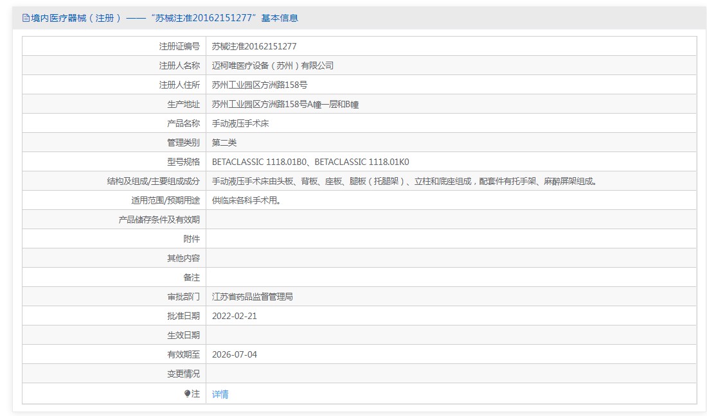
Task: Click the 产品名称 row label
Action: tap(184, 123)
